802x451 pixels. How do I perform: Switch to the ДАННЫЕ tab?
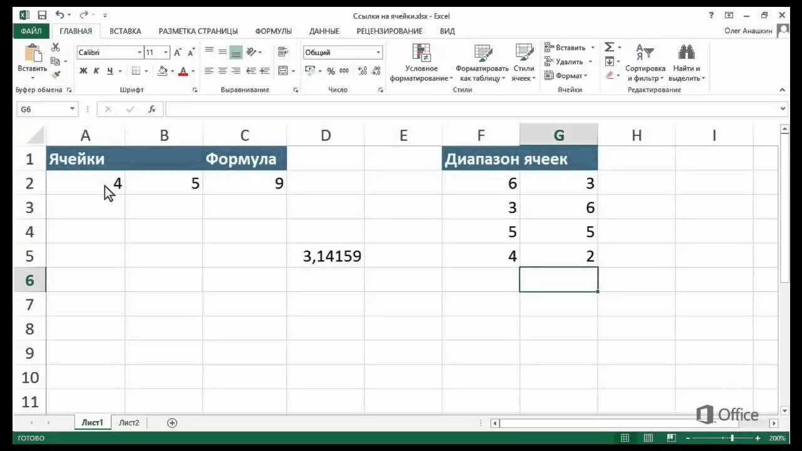[x=324, y=31]
